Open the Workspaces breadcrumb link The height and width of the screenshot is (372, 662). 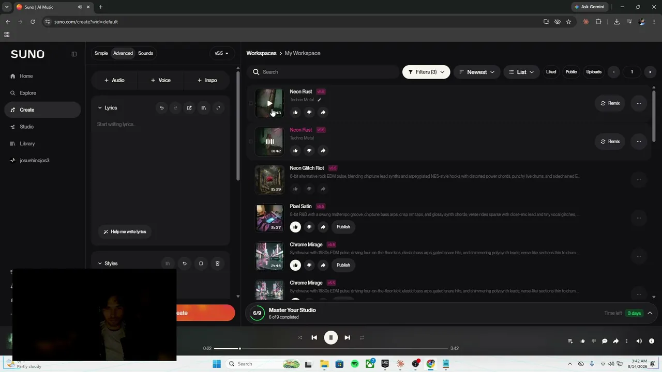[261, 53]
